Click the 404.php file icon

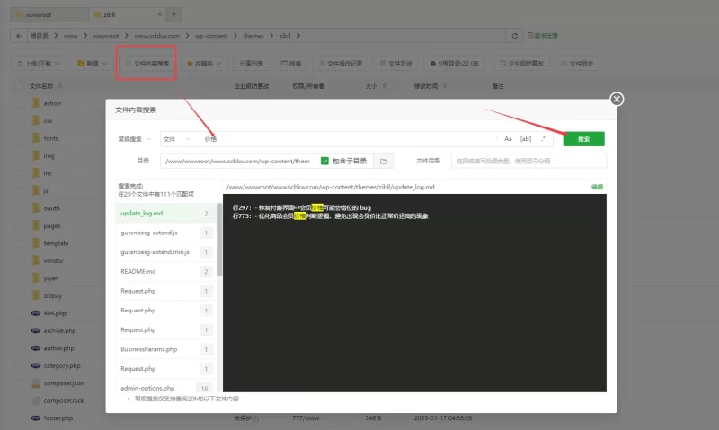pos(36,313)
